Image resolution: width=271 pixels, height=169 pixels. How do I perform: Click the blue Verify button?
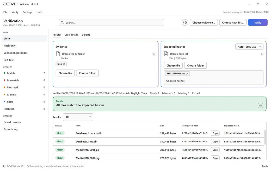click(258, 23)
